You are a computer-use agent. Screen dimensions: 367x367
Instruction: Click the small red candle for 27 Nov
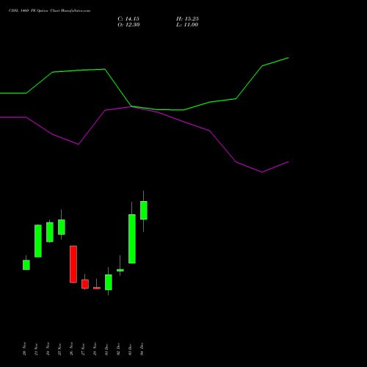(x=85, y=284)
